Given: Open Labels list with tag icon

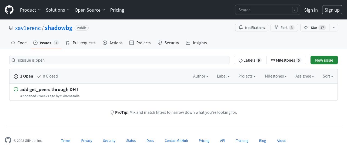Looking at the screenshot, I should coord(250,60).
